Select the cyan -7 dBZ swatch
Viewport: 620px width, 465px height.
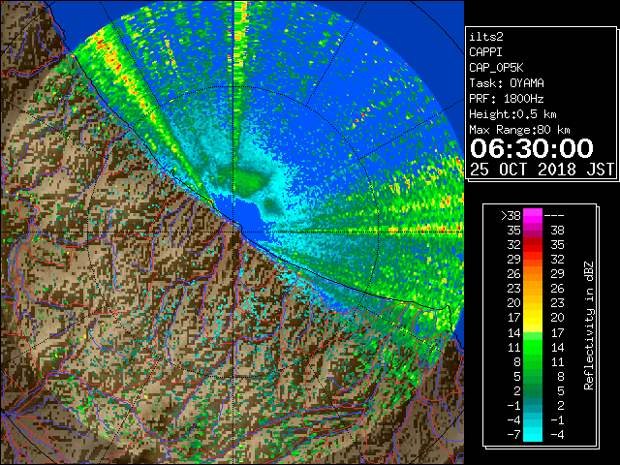click(x=533, y=434)
